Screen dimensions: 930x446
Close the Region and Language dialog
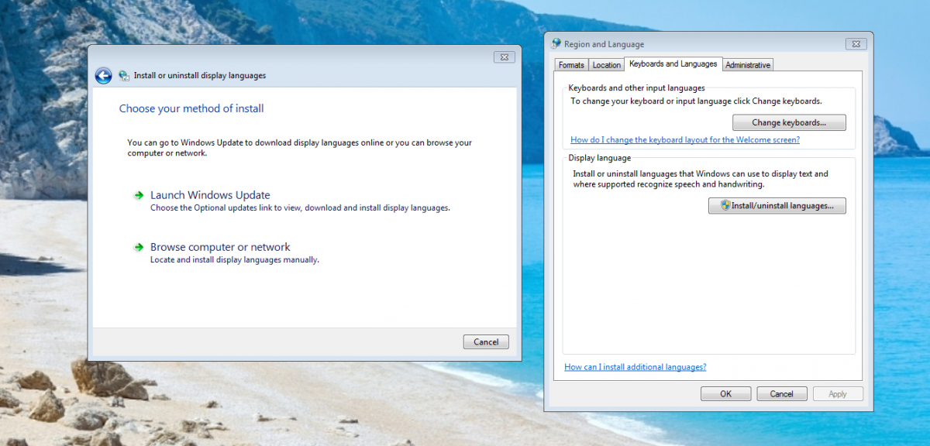click(856, 44)
